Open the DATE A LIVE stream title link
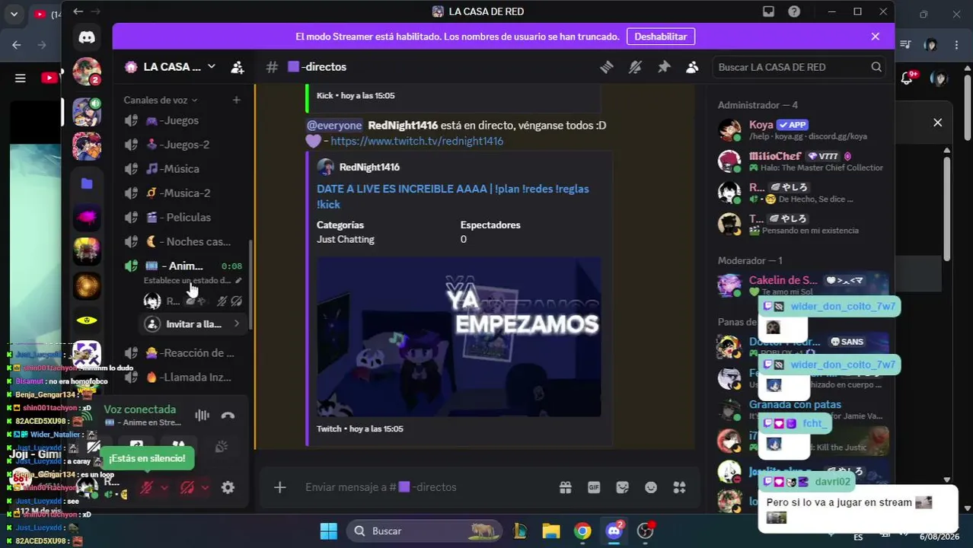The width and height of the screenshot is (973, 548). (x=453, y=196)
